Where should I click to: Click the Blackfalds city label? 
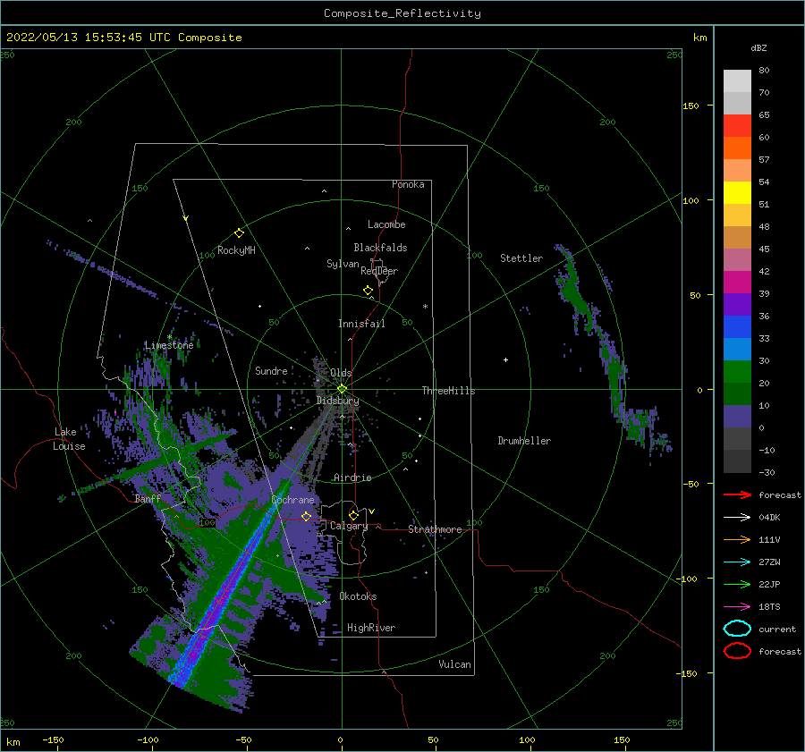(x=380, y=248)
